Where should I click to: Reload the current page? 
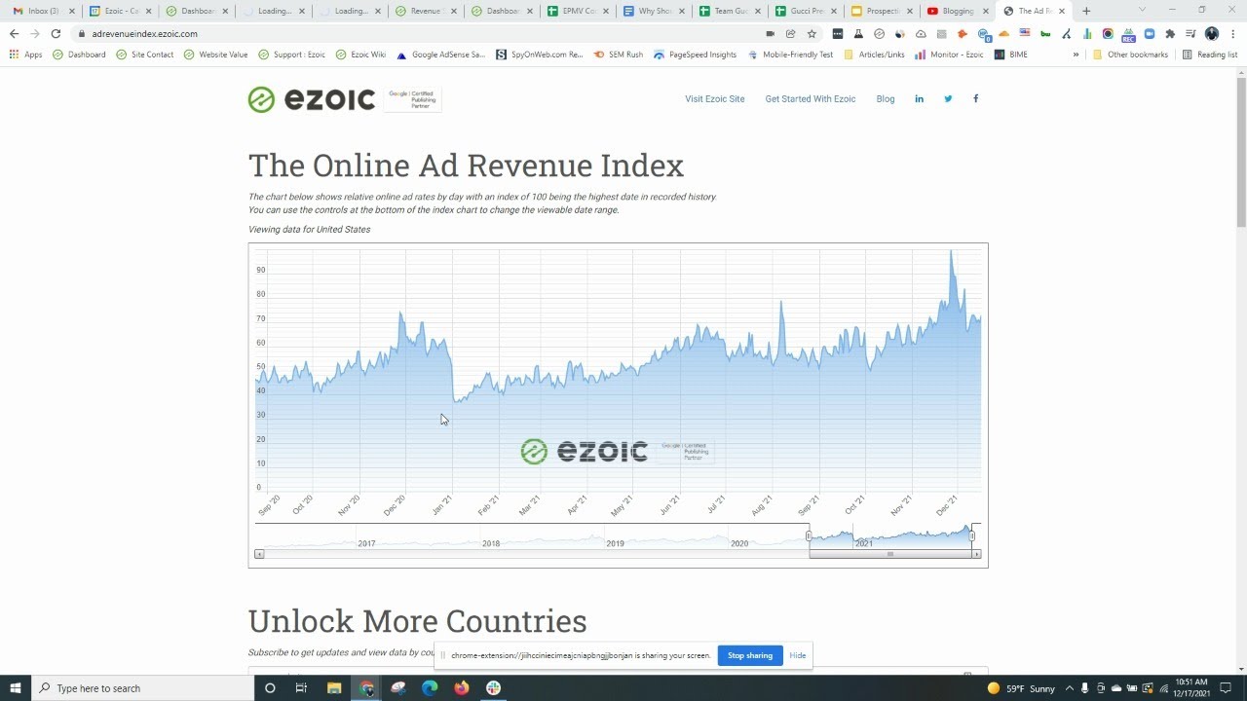[56, 33]
